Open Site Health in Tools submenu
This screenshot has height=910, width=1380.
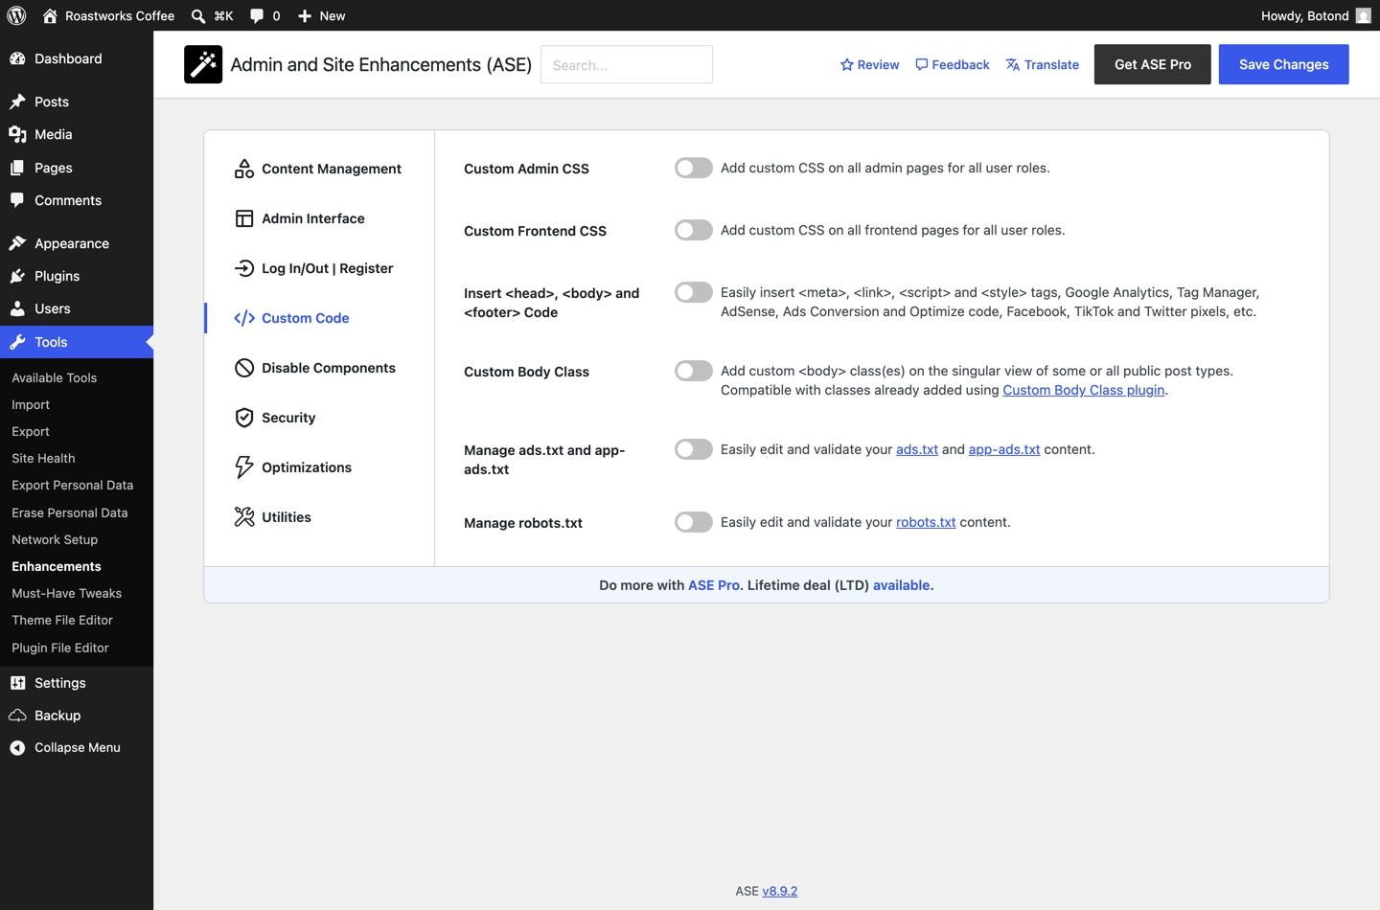coord(77,458)
